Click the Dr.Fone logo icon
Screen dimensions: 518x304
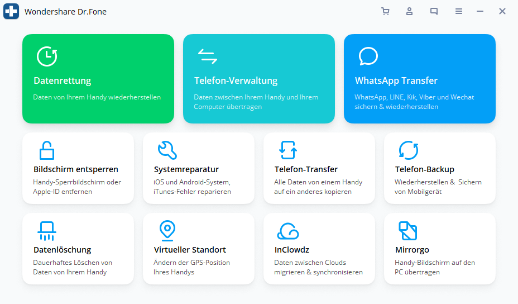coord(11,11)
